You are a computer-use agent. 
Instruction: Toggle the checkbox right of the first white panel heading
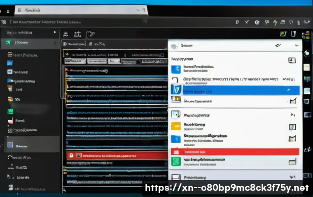(292, 60)
